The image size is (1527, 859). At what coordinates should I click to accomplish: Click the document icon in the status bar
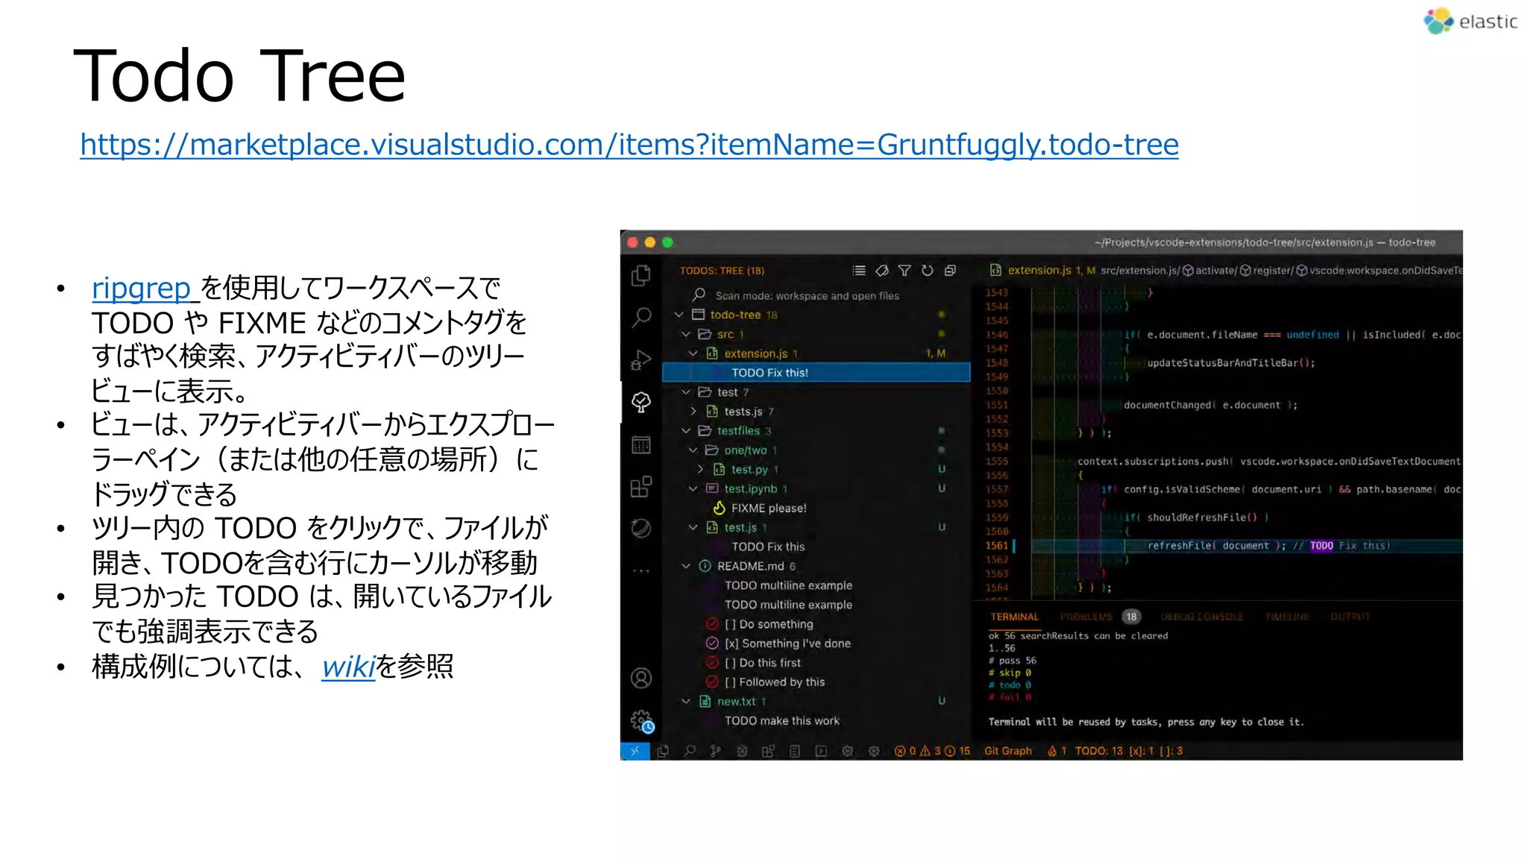point(795,751)
